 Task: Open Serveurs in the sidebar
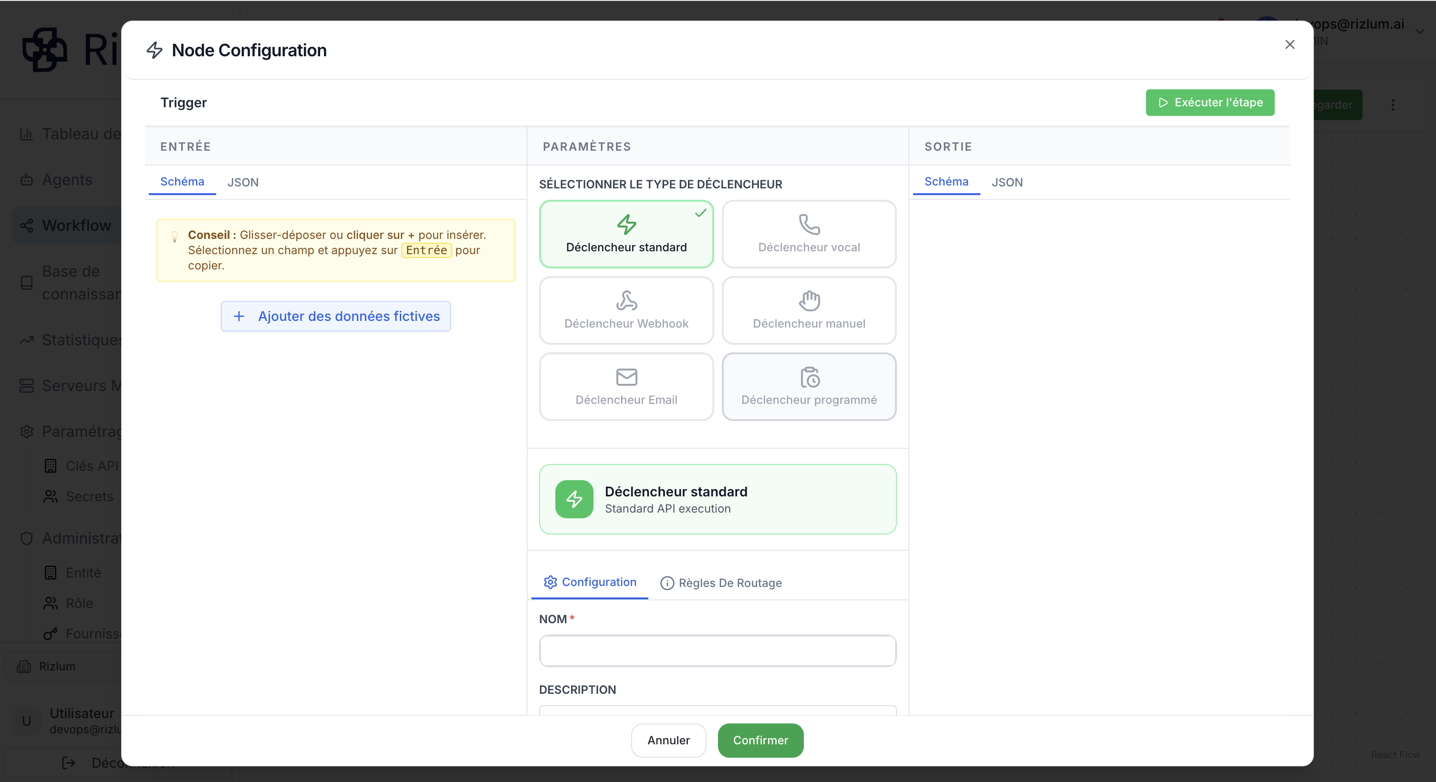coord(67,385)
